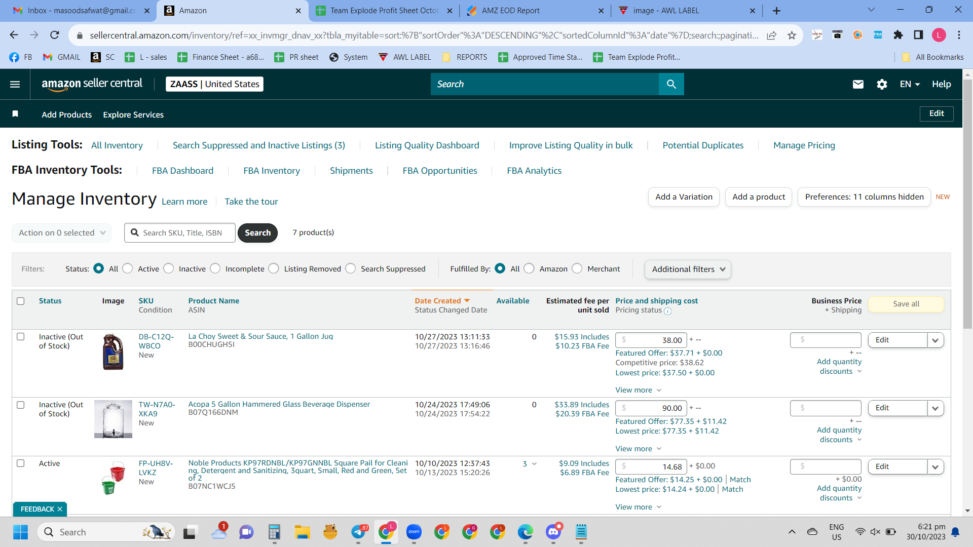The height and width of the screenshot is (547, 973).
Task: Select the La Choy Sauce row checkbox
Action: pos(21,336)
